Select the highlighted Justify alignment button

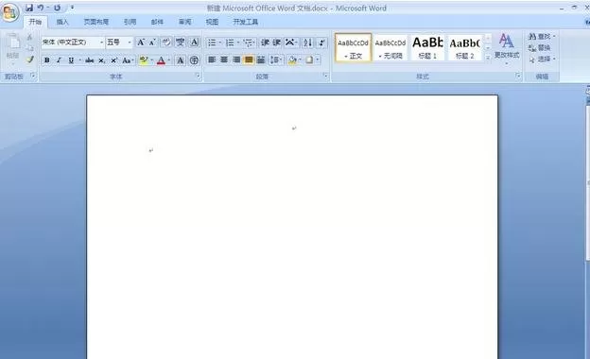[249, 60]
